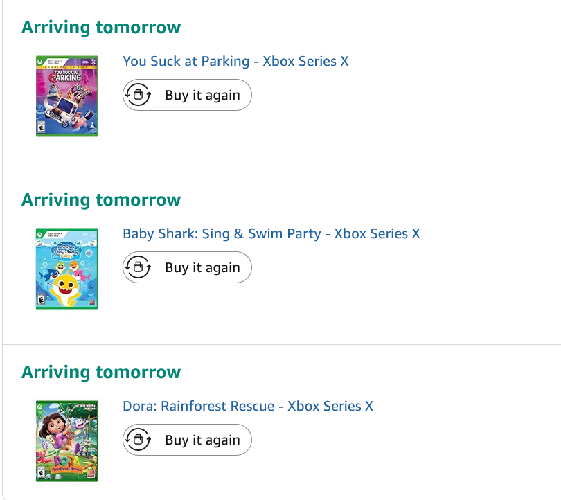Click reorder icon beside Baby Shark game
Viewport: 561px width, 500px height.
[x=138, y=267]
